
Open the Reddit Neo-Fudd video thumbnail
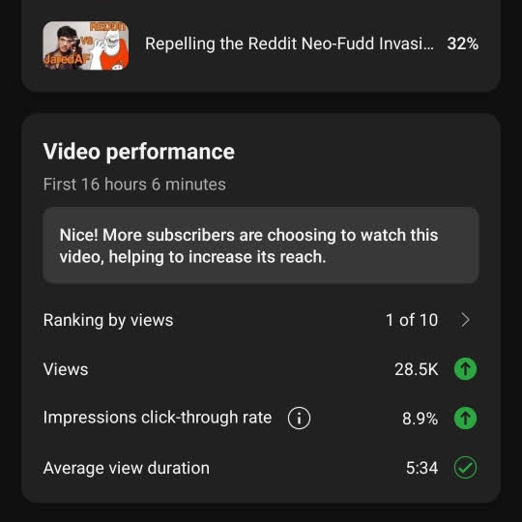pyautogui.click(x=86, y=45)
